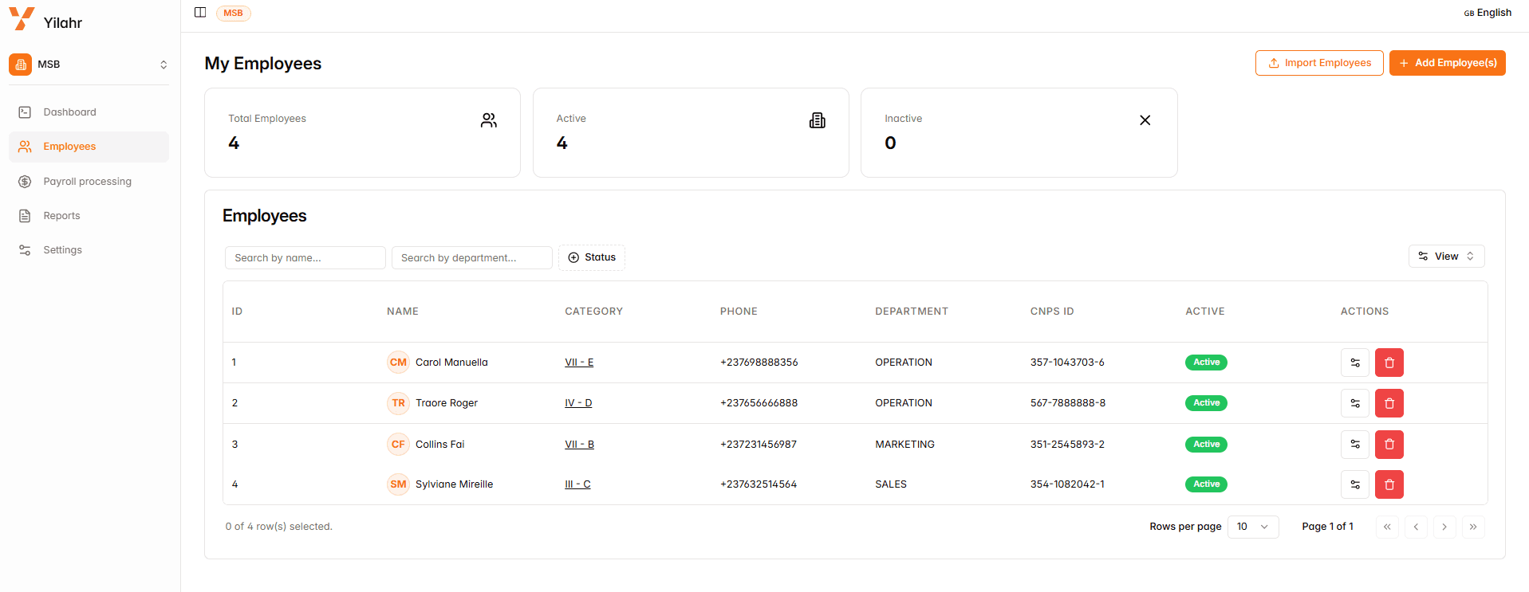Change language from English
Viewport: 1529px width, 592px height.
click(1488, 13)
